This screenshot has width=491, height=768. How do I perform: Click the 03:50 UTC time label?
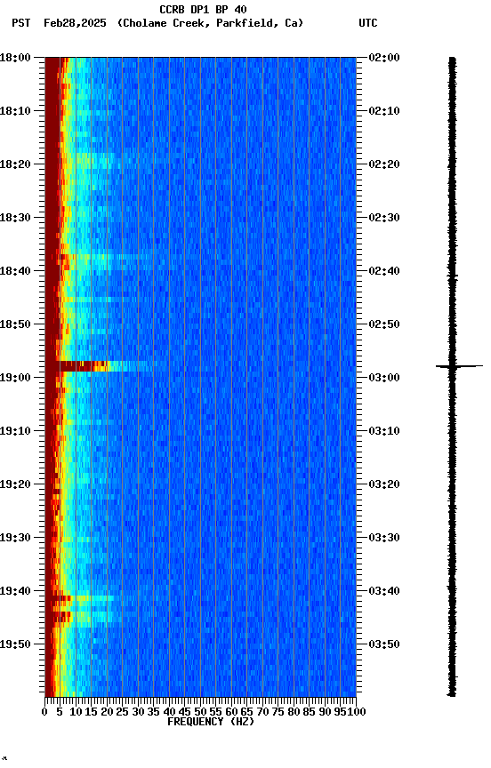point(384,644)
